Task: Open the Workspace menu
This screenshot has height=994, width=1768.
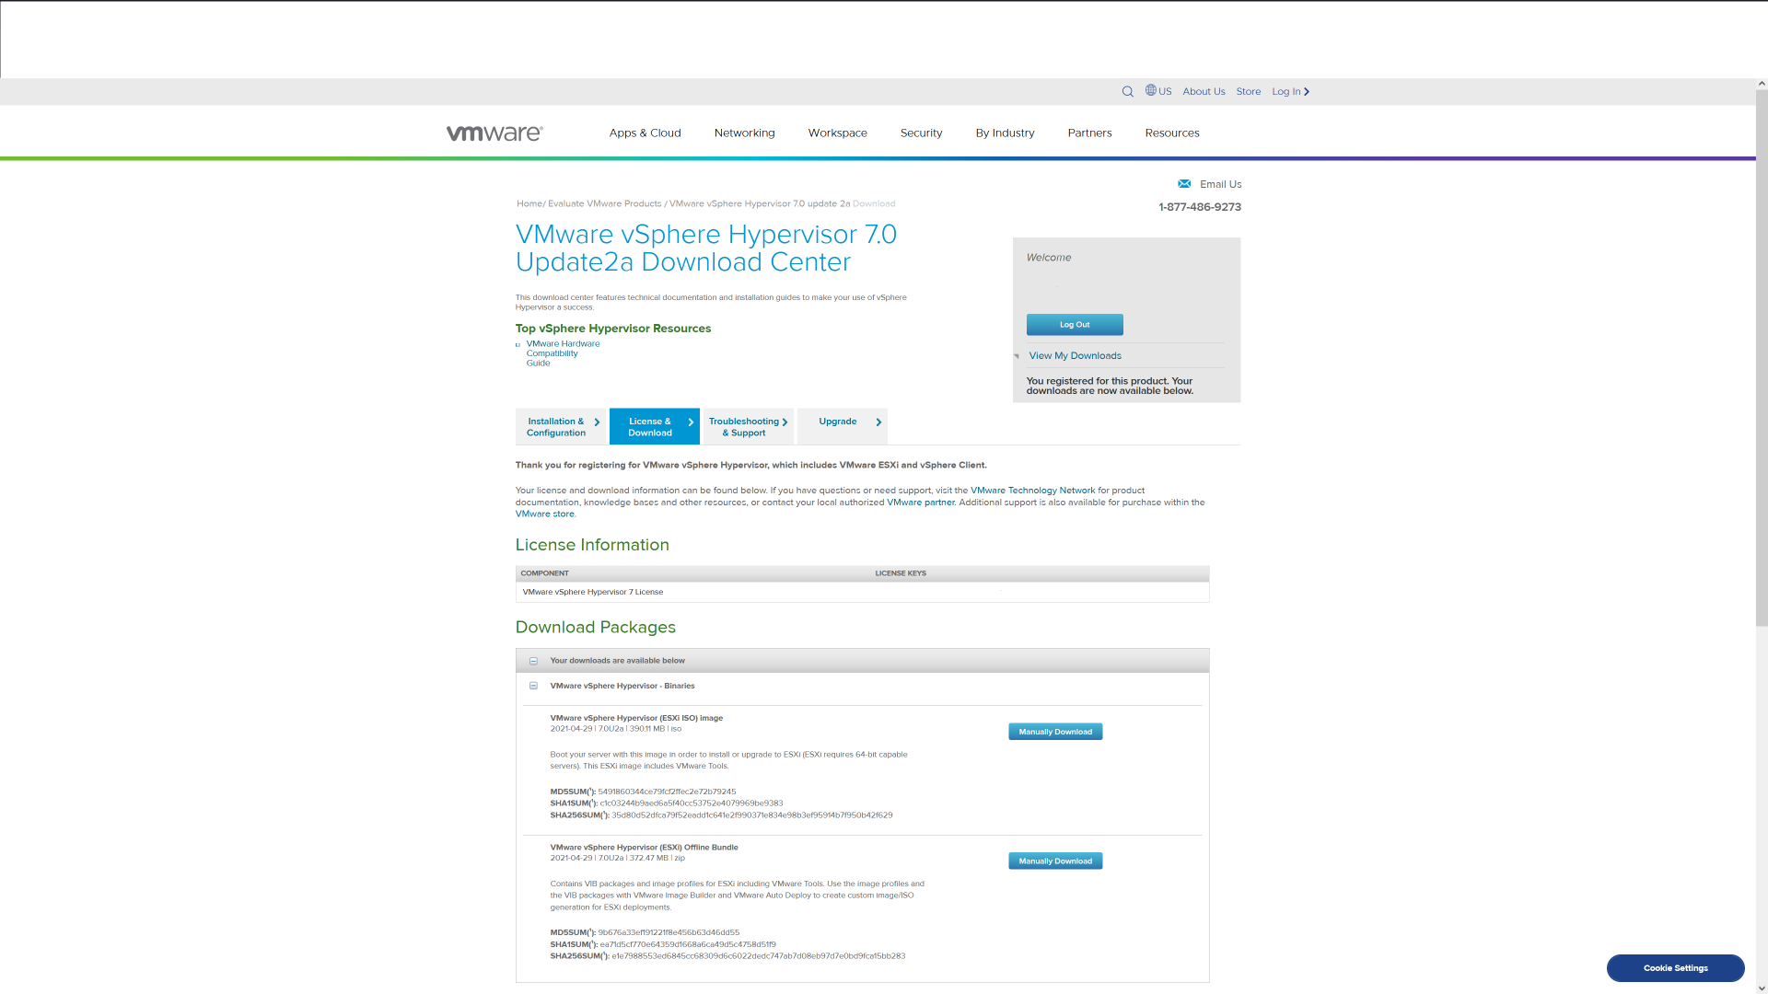Action: [x=837, y=133]
